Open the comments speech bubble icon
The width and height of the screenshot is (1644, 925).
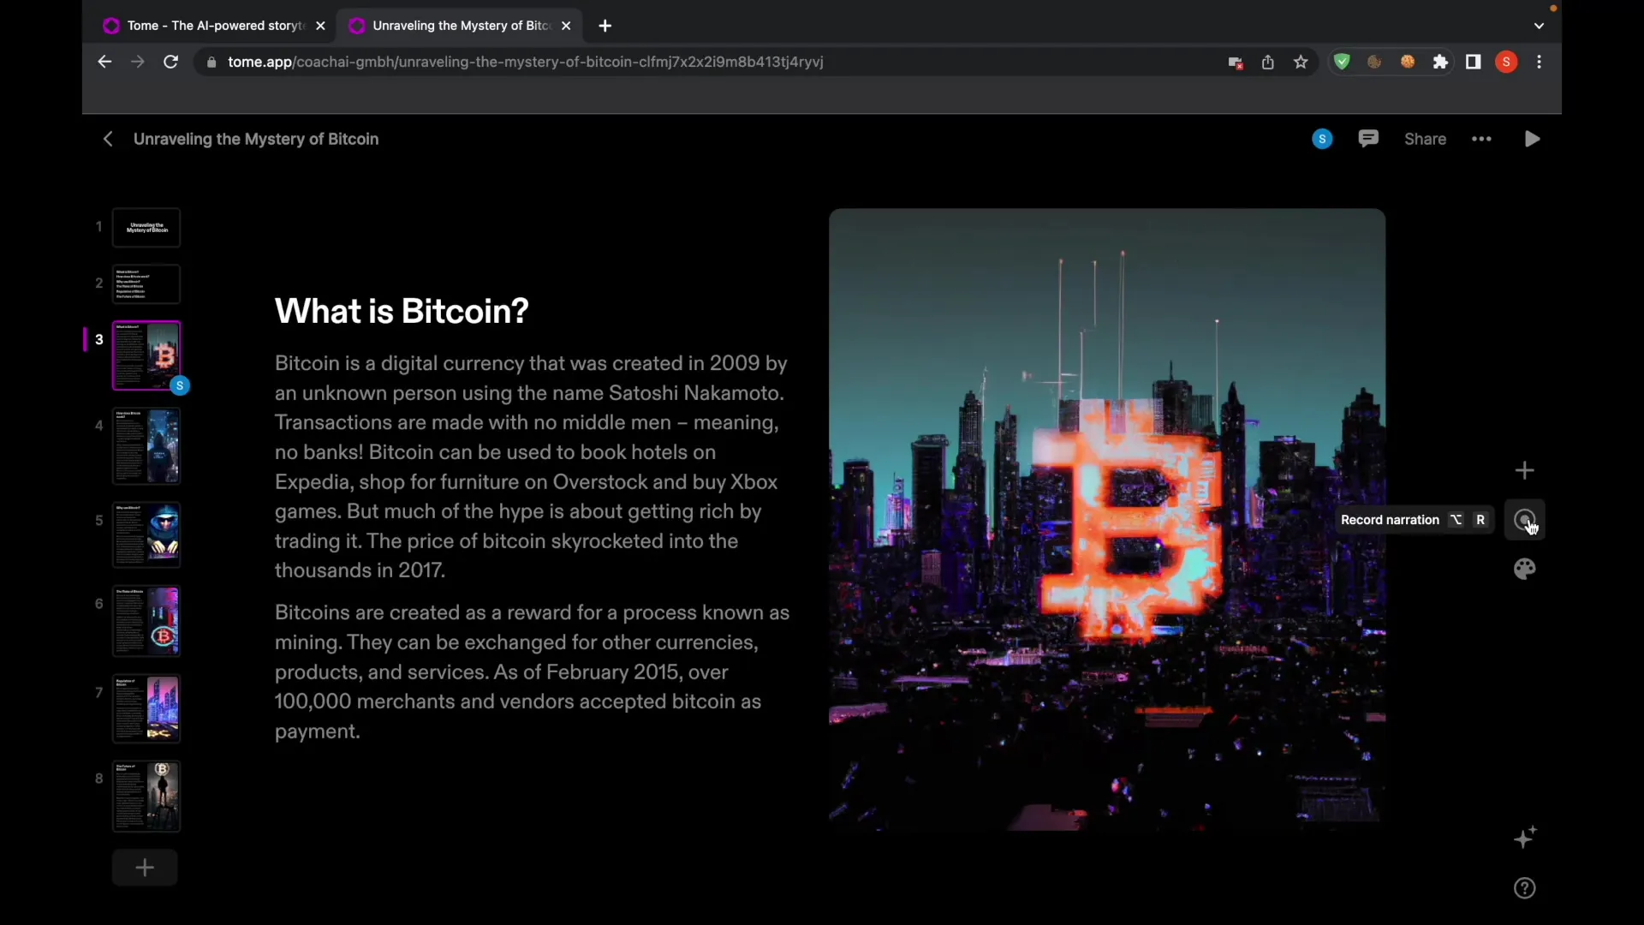click(1368, 139)
